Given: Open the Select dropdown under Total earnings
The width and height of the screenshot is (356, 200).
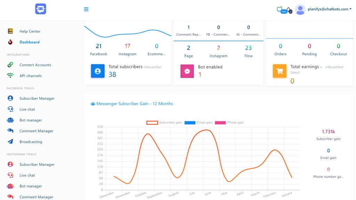Looking at the screenshot, I should click(x=295, y=73).
